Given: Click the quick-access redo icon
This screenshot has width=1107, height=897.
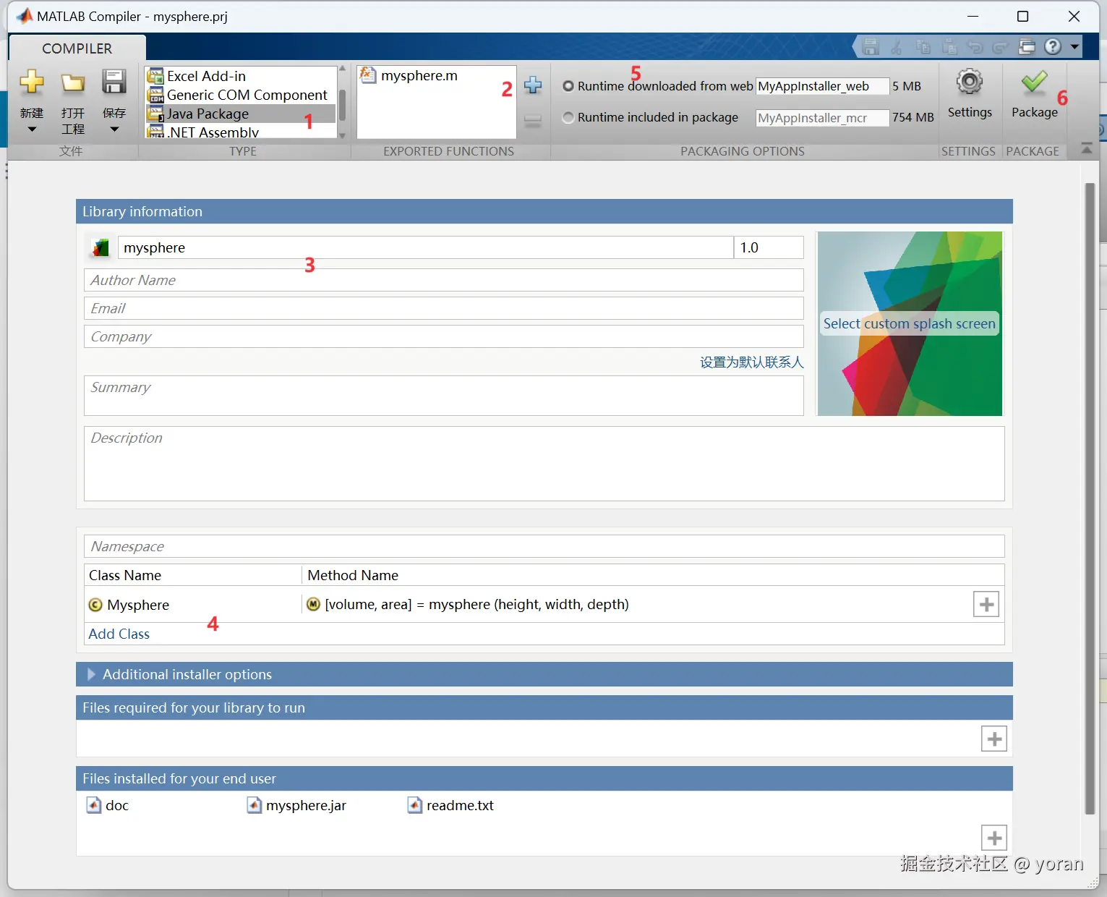Looking at the screenshot, I should point(1001,47).
